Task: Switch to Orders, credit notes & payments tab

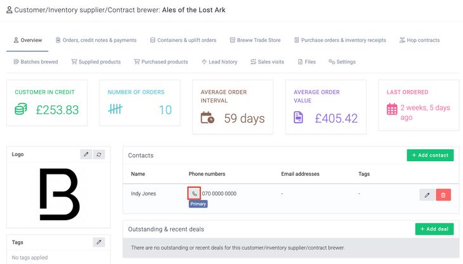Action: [x=96, y=40]
